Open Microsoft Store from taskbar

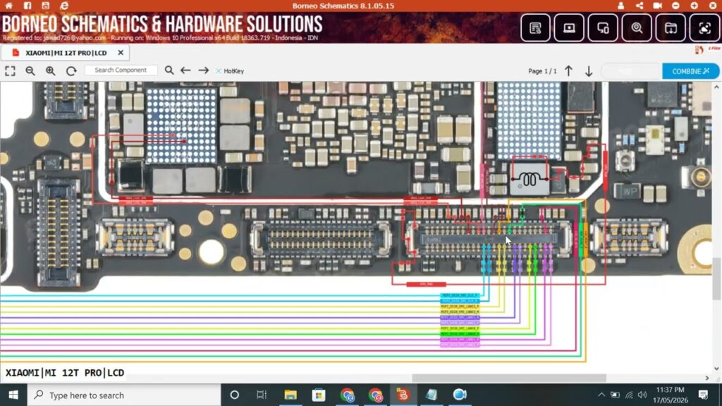click(x=319, y=395)
